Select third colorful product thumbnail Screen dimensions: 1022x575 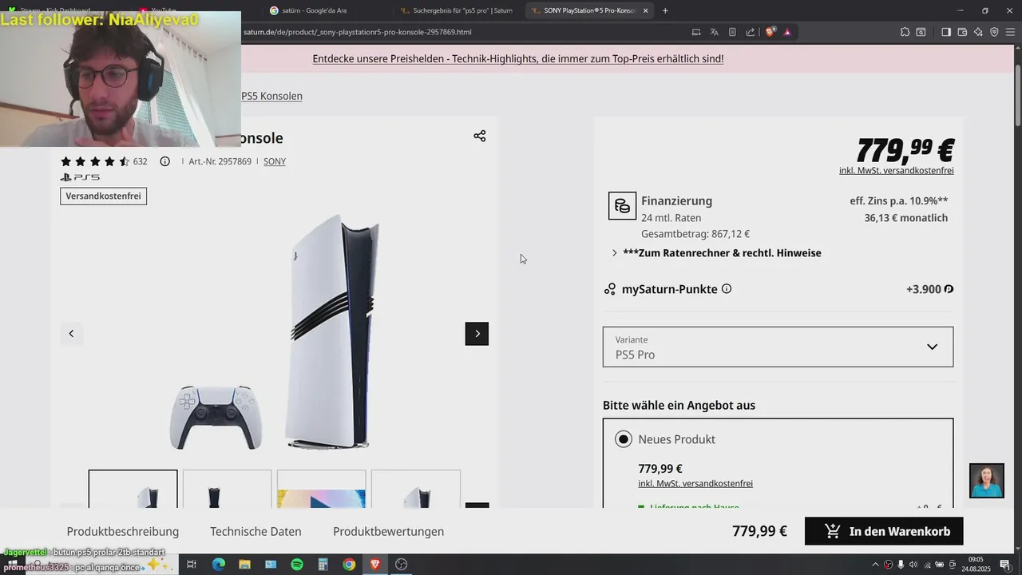(x=322, y=489)
